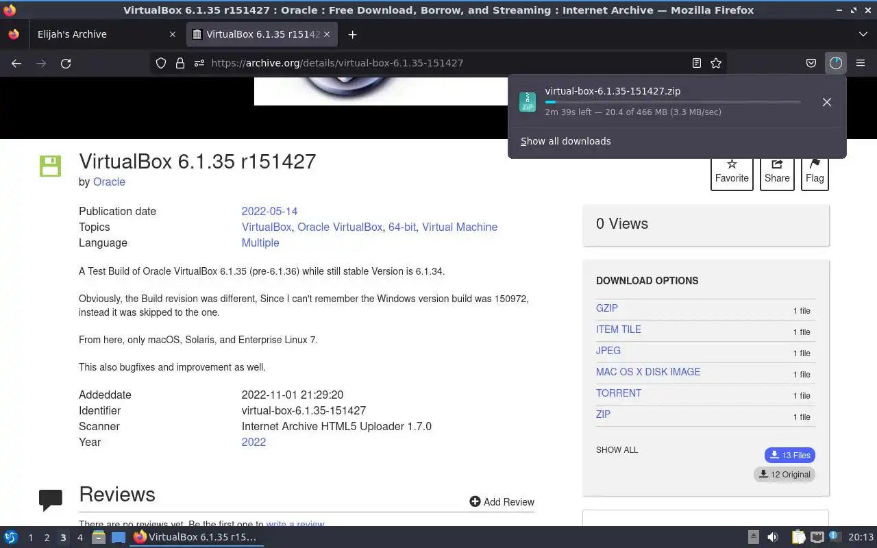Select GZIP download option
The height and width of the screenshot is (548, 877).
click(607, 308)
